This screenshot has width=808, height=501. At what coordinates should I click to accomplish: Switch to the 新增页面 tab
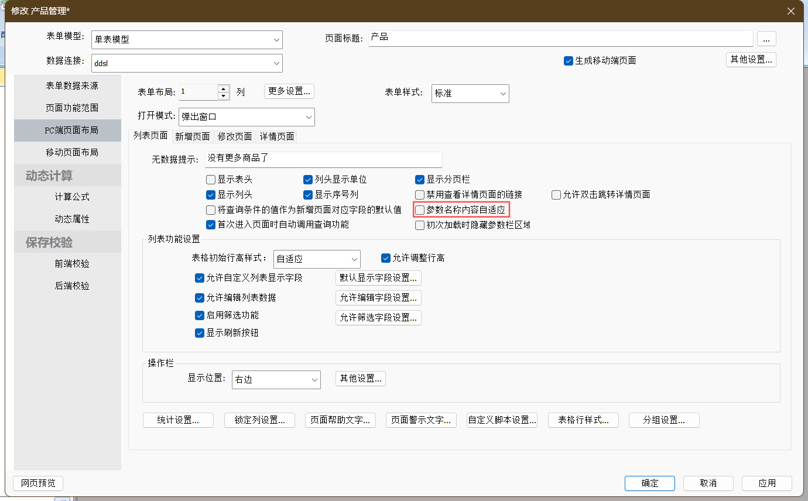click(193, 136)
